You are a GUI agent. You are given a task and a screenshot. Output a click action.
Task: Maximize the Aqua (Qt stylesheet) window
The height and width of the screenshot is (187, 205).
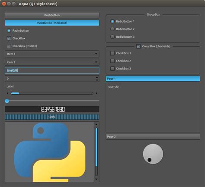pos(14,4)
